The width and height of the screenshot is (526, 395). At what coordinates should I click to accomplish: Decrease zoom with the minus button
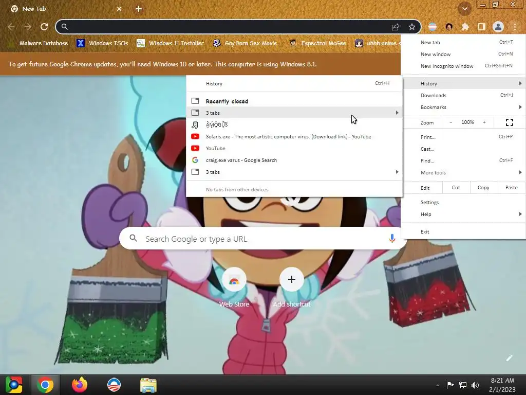(x=451, y=122)
